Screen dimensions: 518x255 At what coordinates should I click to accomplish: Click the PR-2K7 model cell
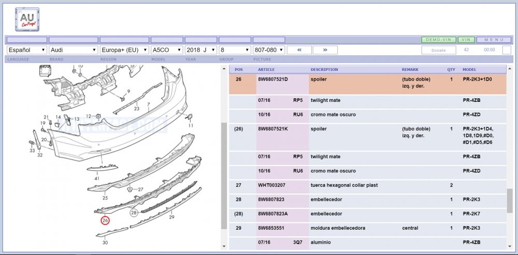[471, 214]
